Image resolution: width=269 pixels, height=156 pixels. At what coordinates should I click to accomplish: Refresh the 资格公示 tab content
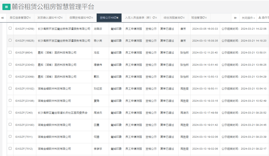tap(115, 18)
